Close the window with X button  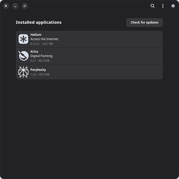tap(6, 6)
